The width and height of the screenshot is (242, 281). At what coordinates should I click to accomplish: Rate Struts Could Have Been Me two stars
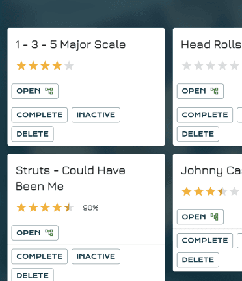coord(33,207)
